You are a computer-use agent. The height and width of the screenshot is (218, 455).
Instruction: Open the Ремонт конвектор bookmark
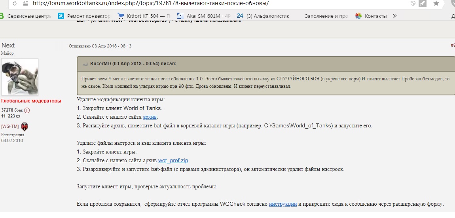(84, 16)
